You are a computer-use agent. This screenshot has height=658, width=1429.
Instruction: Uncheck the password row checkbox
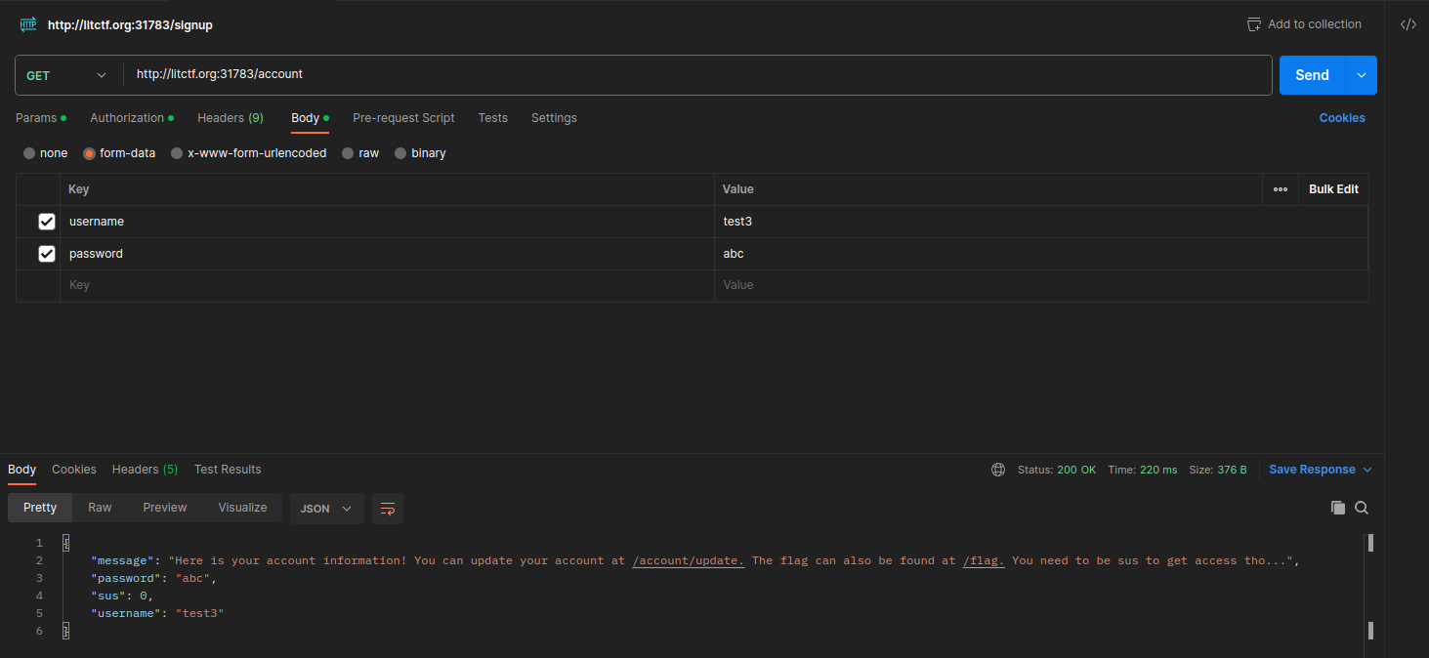click(47, 254)
